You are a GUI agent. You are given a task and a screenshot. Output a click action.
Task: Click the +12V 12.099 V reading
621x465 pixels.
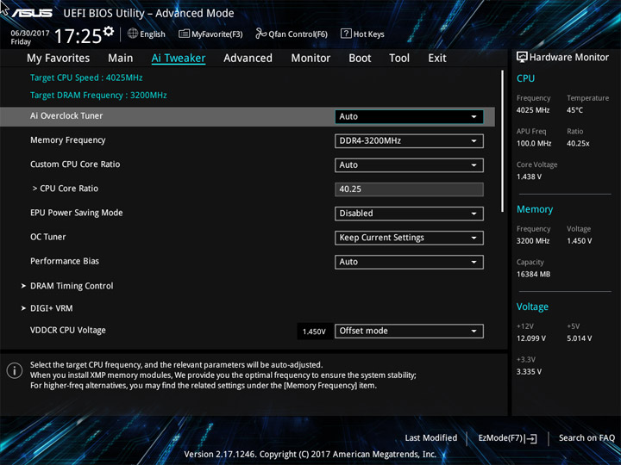[530, 338]
